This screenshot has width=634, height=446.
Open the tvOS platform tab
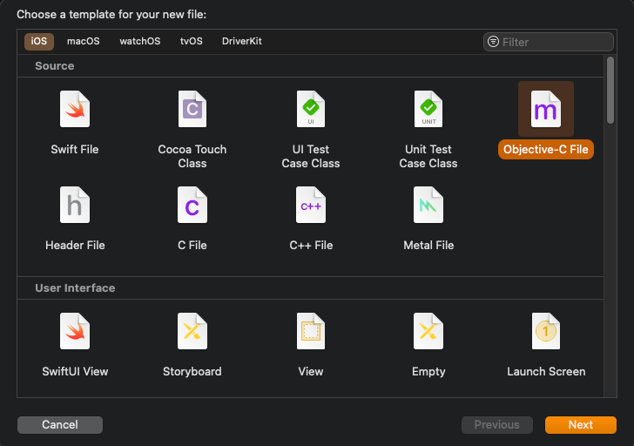(x=192, y=41)
